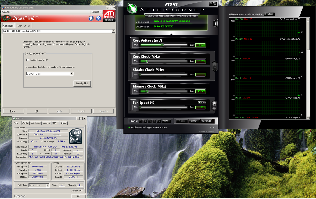The width and height of the screenshot is (316, 199).
Task: Toggle Auto fan speed in Afterburner
Action: (202, 103)
